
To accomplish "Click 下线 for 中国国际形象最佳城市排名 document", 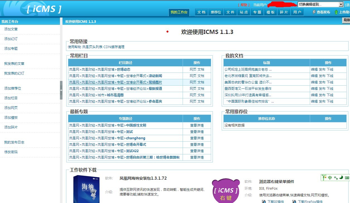I will (330, 102).
